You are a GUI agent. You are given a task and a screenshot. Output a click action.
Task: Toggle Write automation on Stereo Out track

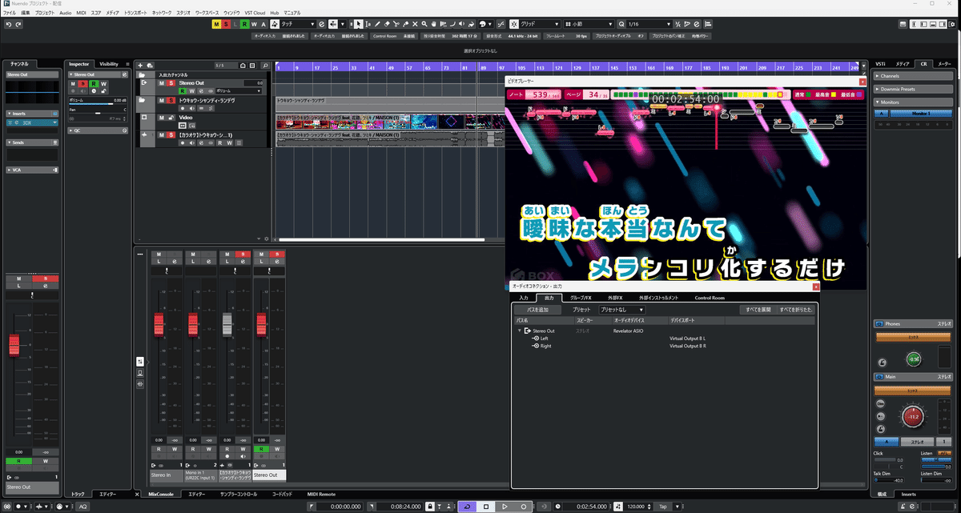tap(192, 91)
